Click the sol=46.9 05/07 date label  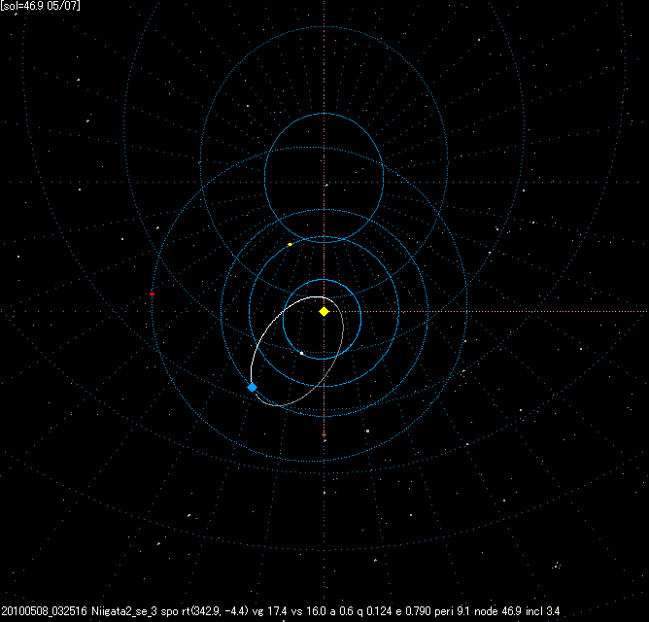[x=40, y=6]
